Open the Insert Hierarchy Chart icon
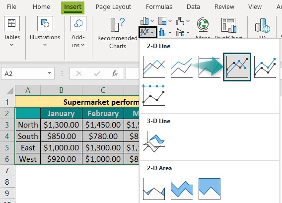Image resolution: width=282 pixels, height=203 pixels. [x=162, y=21]
